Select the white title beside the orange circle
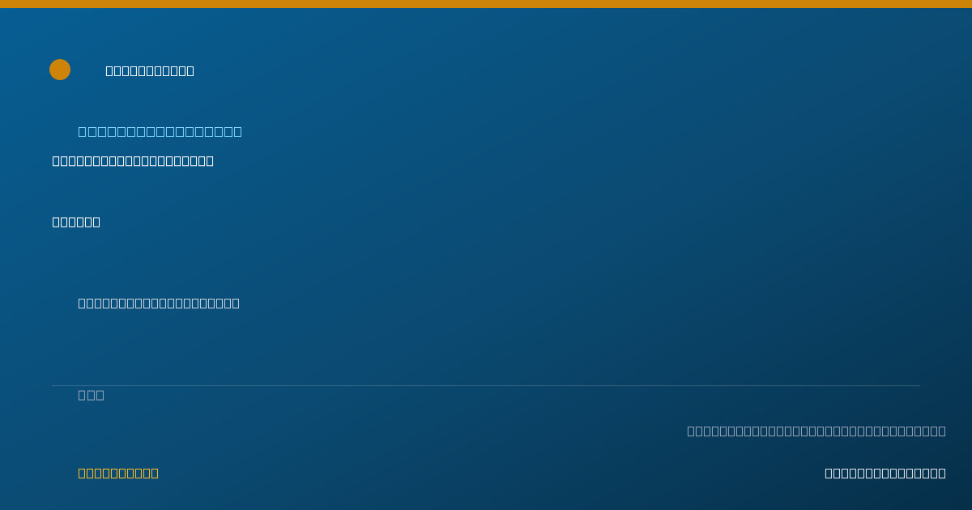This screenshot has width=972, height=510. coord(150,70)
